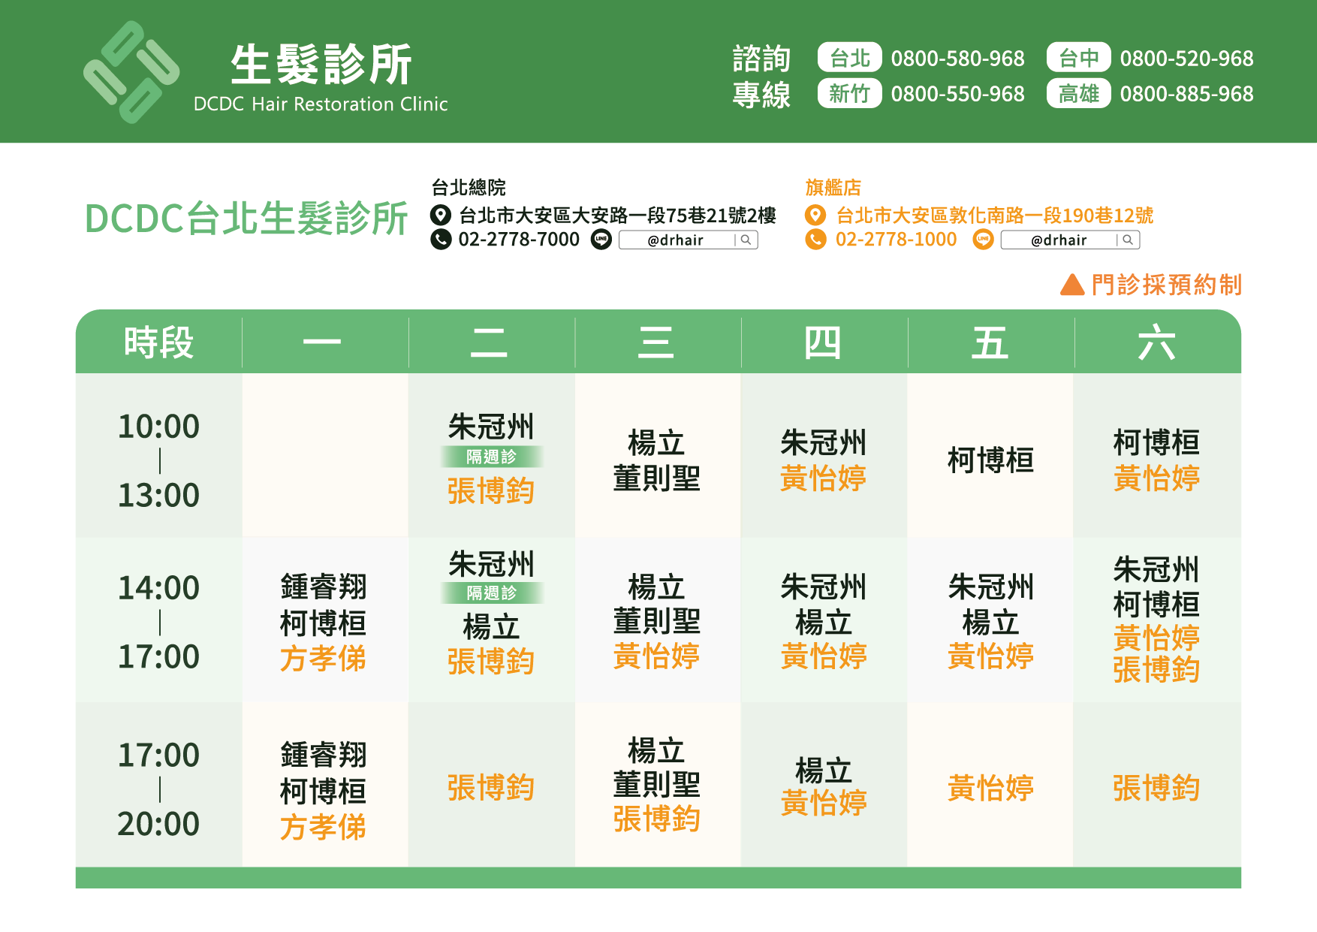Click search magnifier in orange @drhair box
Viewport: 1317px width, 932px height.
[1128, 240]
